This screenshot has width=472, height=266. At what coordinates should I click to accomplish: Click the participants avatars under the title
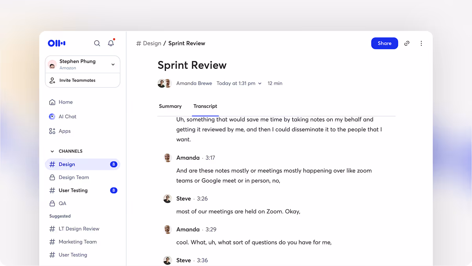pos(165,83)
